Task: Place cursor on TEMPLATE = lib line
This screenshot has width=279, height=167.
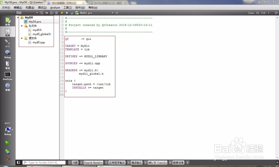Action: coord(77,50)
